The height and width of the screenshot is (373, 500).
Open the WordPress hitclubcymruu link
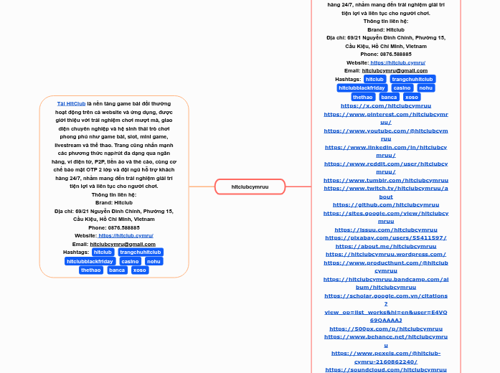pos(386,254)
